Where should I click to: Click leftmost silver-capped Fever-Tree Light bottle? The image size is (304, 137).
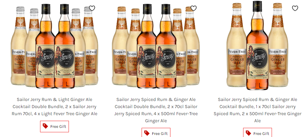pos(18,46)
